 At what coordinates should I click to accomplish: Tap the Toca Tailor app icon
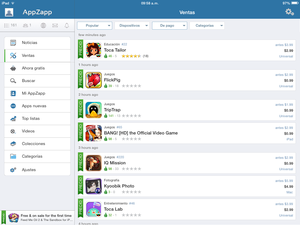point(93,50)
